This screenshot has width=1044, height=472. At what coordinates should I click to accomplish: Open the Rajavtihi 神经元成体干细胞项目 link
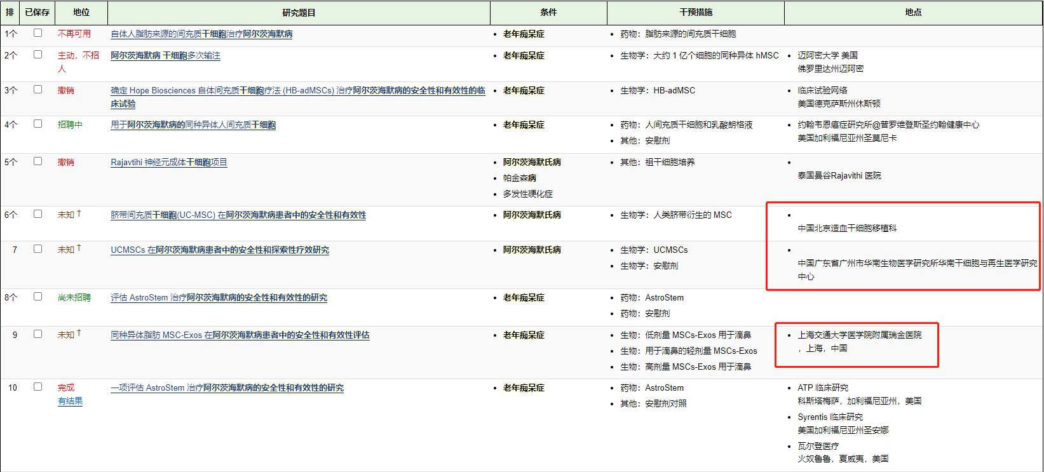tap(168, 163)
